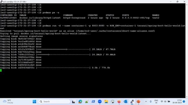The width and height of the screenshot is (188, 105).
Task: Click the microphone icon in system tray
Action: [x=151, y=101]
